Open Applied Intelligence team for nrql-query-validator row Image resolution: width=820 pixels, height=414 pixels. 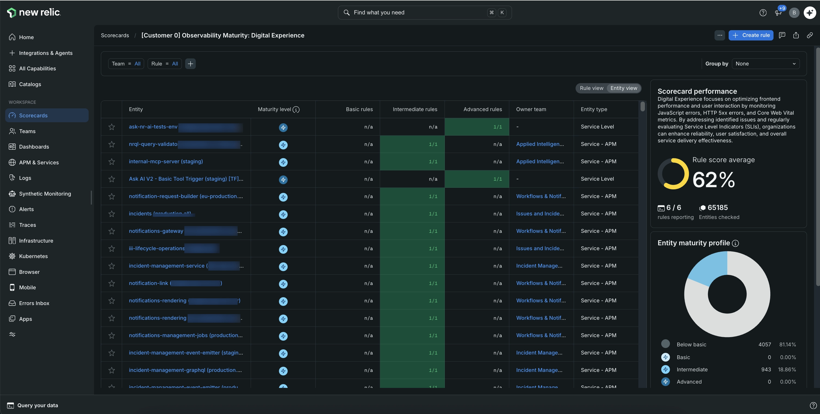click(540, 144)
